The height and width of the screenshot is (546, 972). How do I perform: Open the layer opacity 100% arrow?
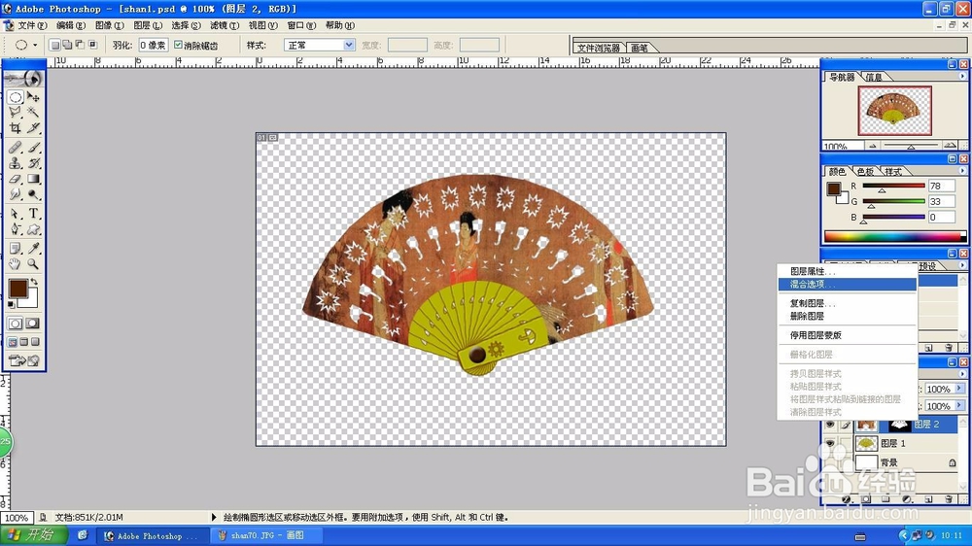959,389
